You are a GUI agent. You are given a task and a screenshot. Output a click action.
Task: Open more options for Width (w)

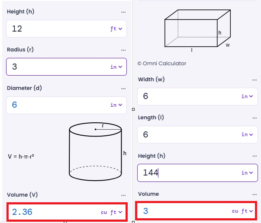pyautogui.click(x=255, y=80)
